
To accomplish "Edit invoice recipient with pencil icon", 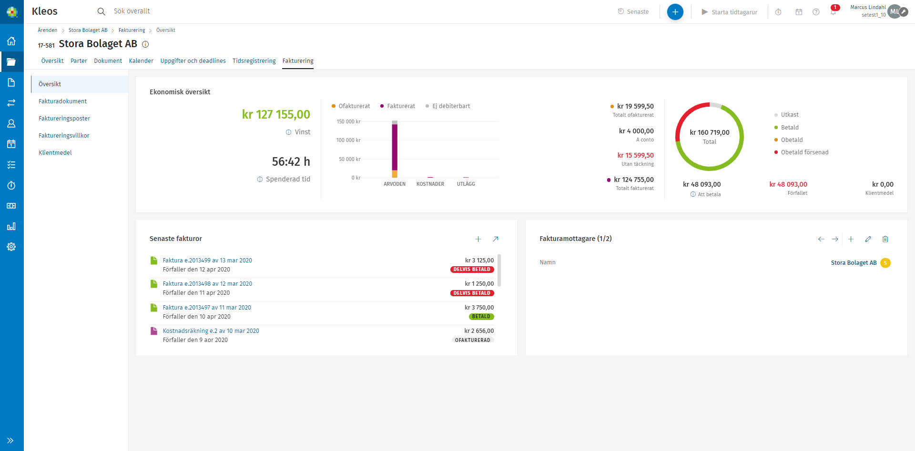I will point(868,239).
